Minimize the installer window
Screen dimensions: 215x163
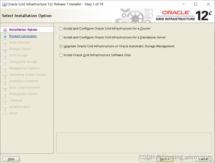[x=183, y=4]
